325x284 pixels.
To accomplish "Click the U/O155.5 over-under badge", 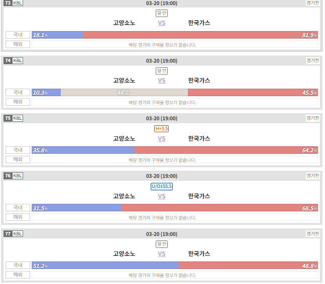I will click(x=161, y=186).
